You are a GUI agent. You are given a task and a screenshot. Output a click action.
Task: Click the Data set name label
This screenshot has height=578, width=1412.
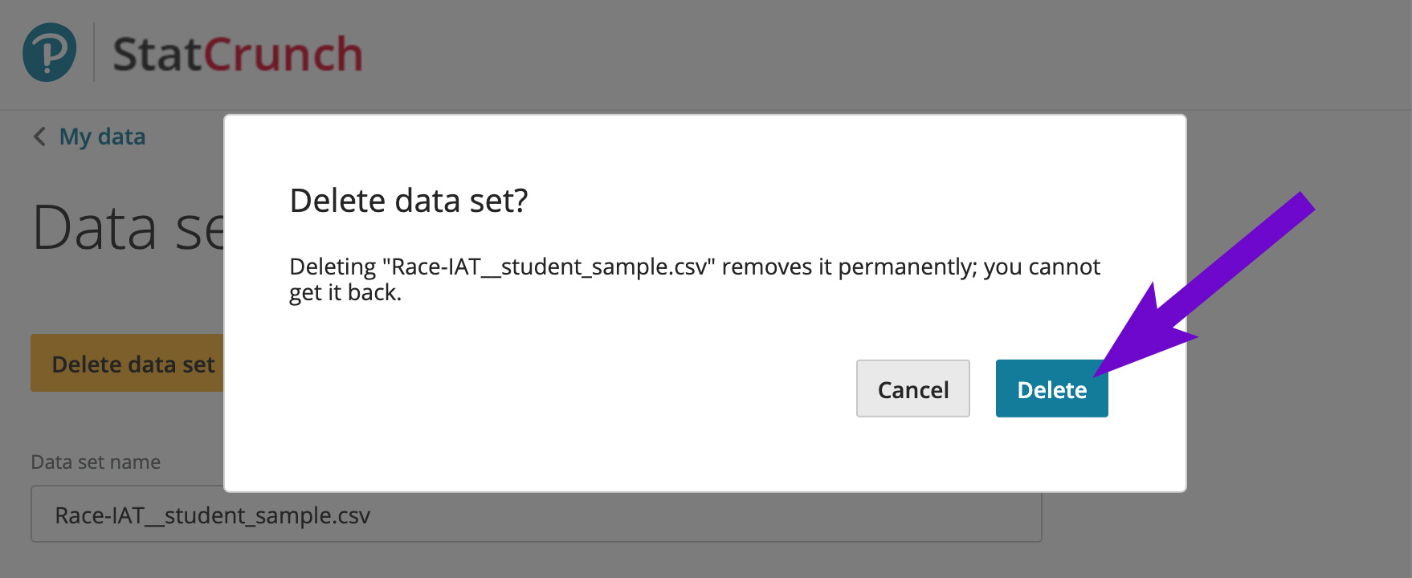coord(96,462)
